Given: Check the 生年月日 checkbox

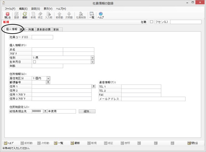Looking at the screenshot, I should pyautogui.click(x=34, y=62).
